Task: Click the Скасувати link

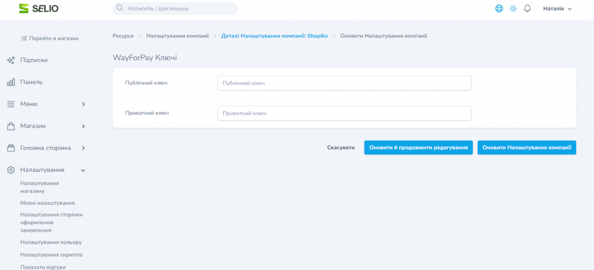Action: (x=341, y=148)
